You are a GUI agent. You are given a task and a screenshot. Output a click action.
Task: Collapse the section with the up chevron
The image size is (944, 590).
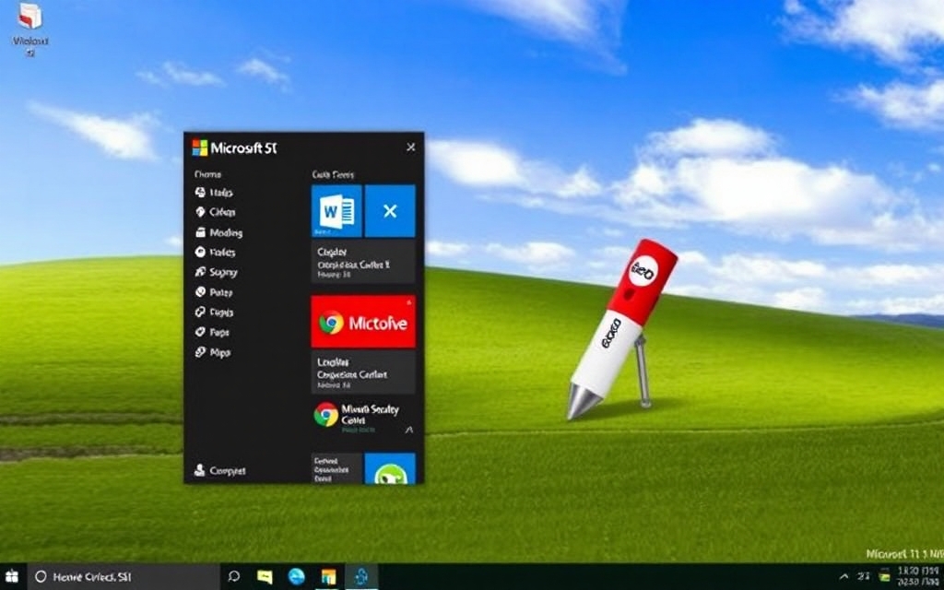coord(409,430)
